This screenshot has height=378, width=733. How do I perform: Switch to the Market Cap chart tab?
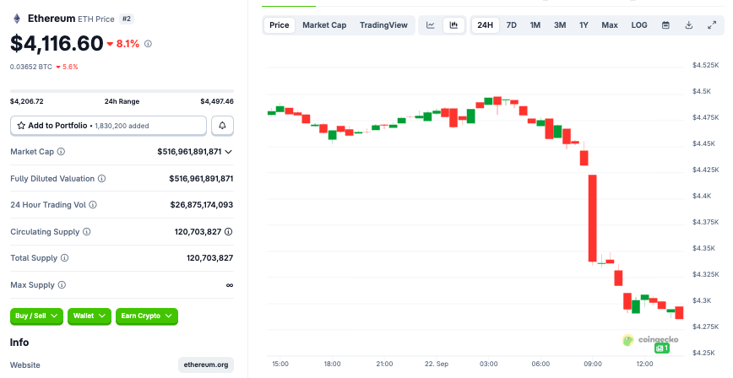point(324,25)
